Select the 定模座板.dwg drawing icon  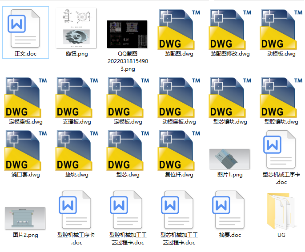point(25,97)
